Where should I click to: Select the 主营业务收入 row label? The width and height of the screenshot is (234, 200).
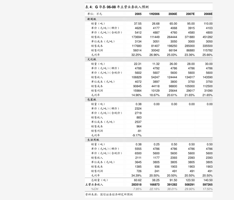(x=94, y=185)
